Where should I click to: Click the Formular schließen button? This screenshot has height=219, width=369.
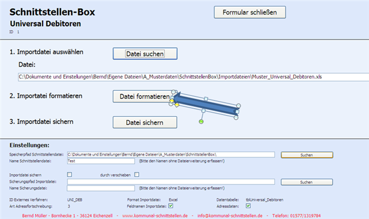250,12
